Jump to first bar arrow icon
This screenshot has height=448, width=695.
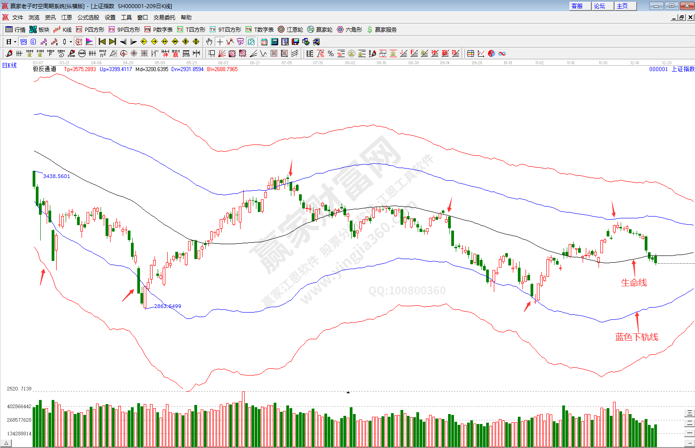coord(102,42)
